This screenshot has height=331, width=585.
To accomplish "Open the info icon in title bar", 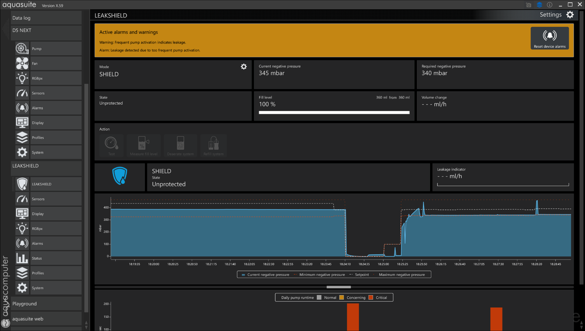I will pos(550,5).
